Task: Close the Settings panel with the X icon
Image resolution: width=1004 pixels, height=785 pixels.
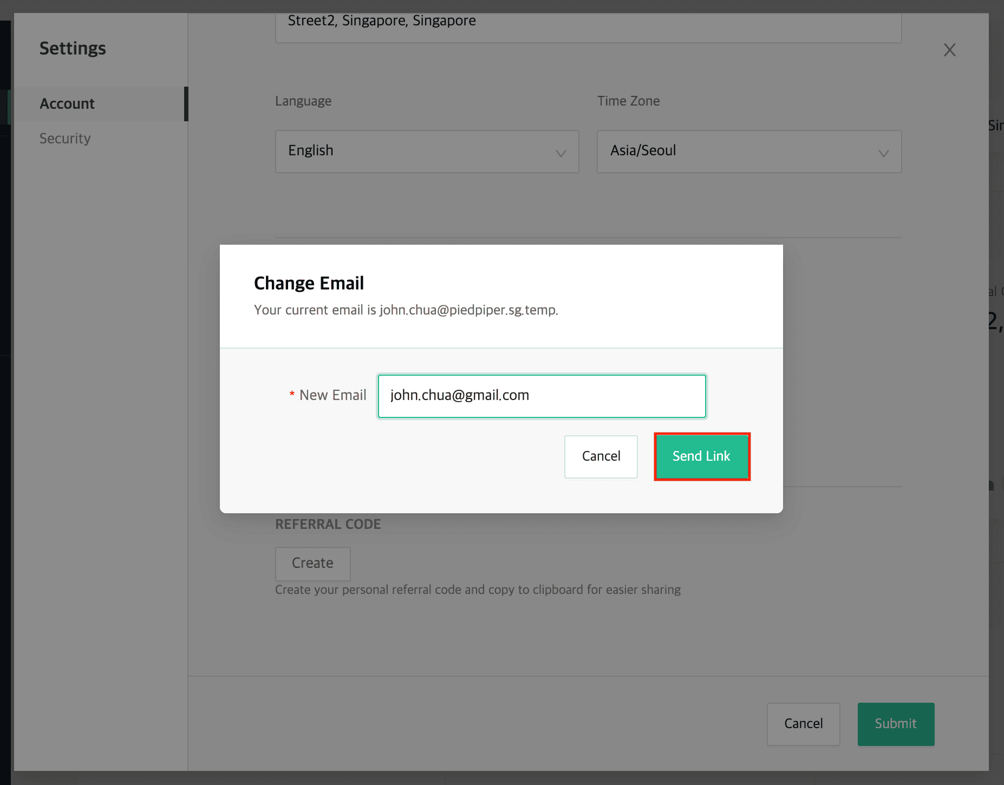Action: click(x=949, y=50)
